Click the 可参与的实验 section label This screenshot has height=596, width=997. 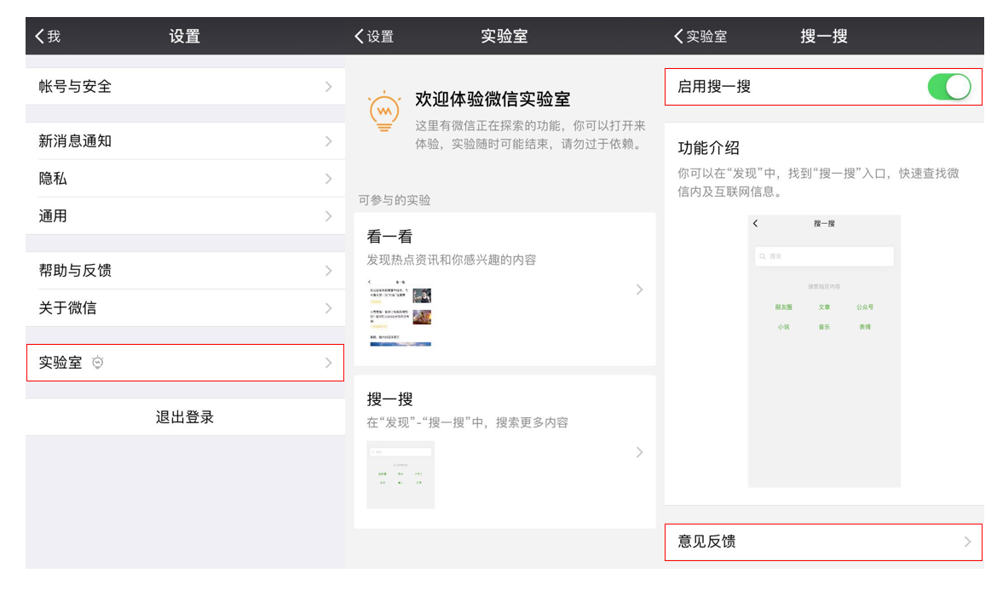click(x=395, y=200)
